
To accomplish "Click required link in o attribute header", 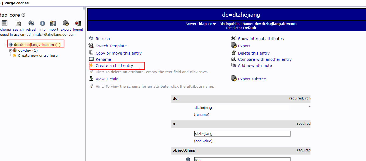I will pyautogui.click(x=304, y=124).
